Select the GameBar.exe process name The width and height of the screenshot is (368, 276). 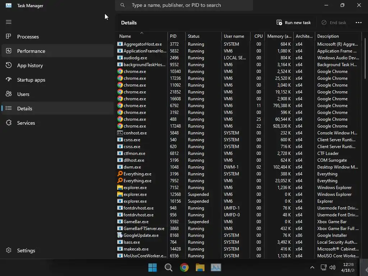tap(136, 221)
